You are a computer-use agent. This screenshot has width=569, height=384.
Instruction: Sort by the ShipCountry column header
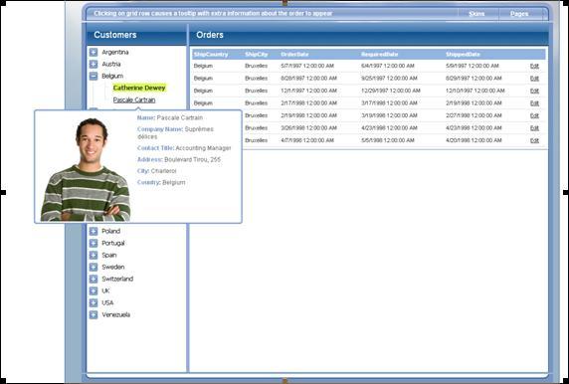pos(211,55)
